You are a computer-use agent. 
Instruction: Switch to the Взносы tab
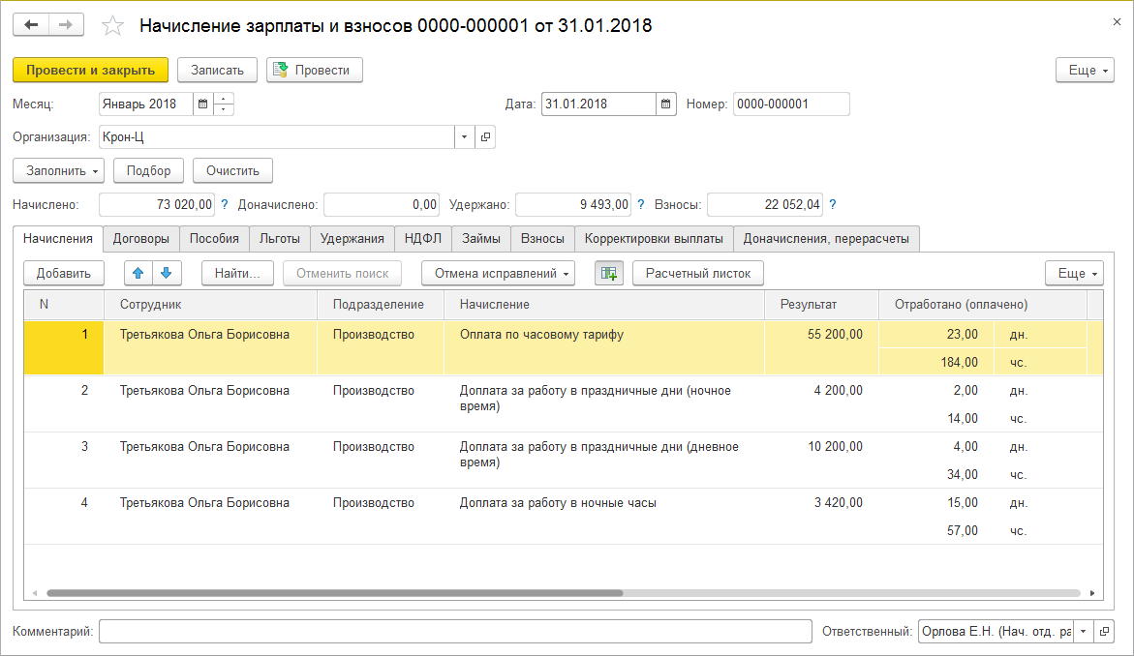pyautogui.click(x=542, y=238)
